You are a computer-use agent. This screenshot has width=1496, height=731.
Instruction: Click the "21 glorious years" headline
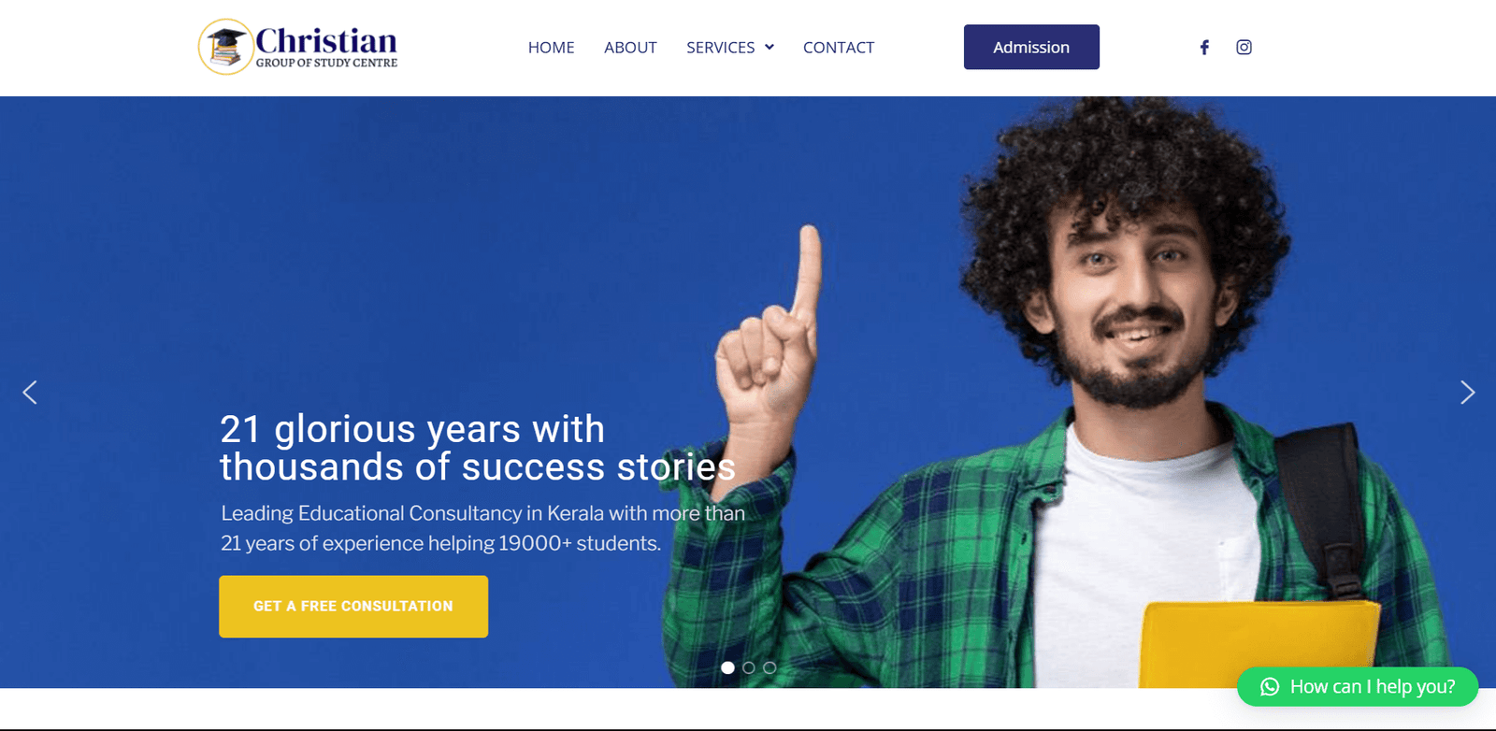click(x=478, y=448)
